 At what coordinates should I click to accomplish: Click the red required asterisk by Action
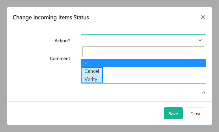point(69,41)
